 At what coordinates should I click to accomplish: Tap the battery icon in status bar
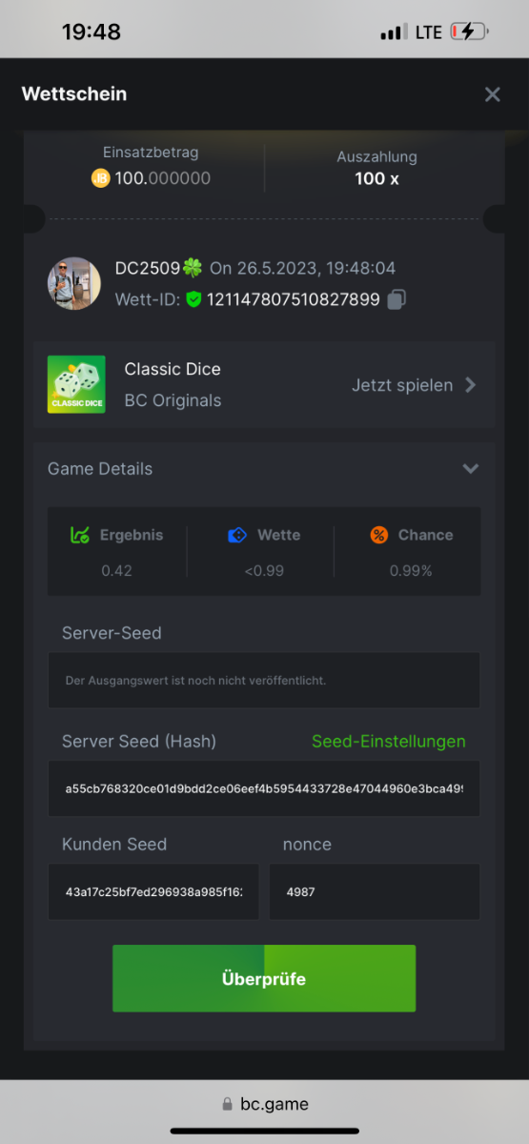pos(470,31)
